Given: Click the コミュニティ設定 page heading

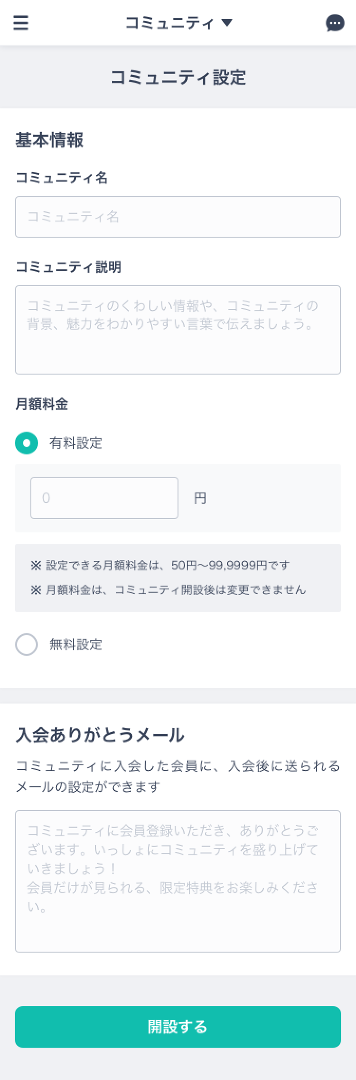Looking at the screenshot, I should [178, 77].
